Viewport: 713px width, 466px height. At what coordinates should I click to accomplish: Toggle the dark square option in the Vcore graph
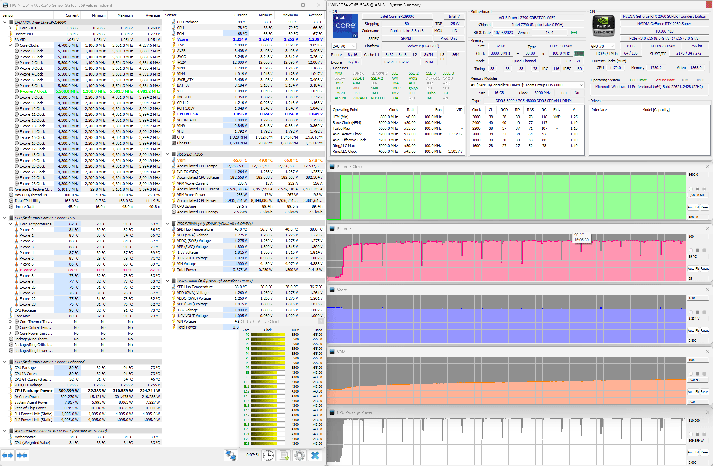[697, 312]
